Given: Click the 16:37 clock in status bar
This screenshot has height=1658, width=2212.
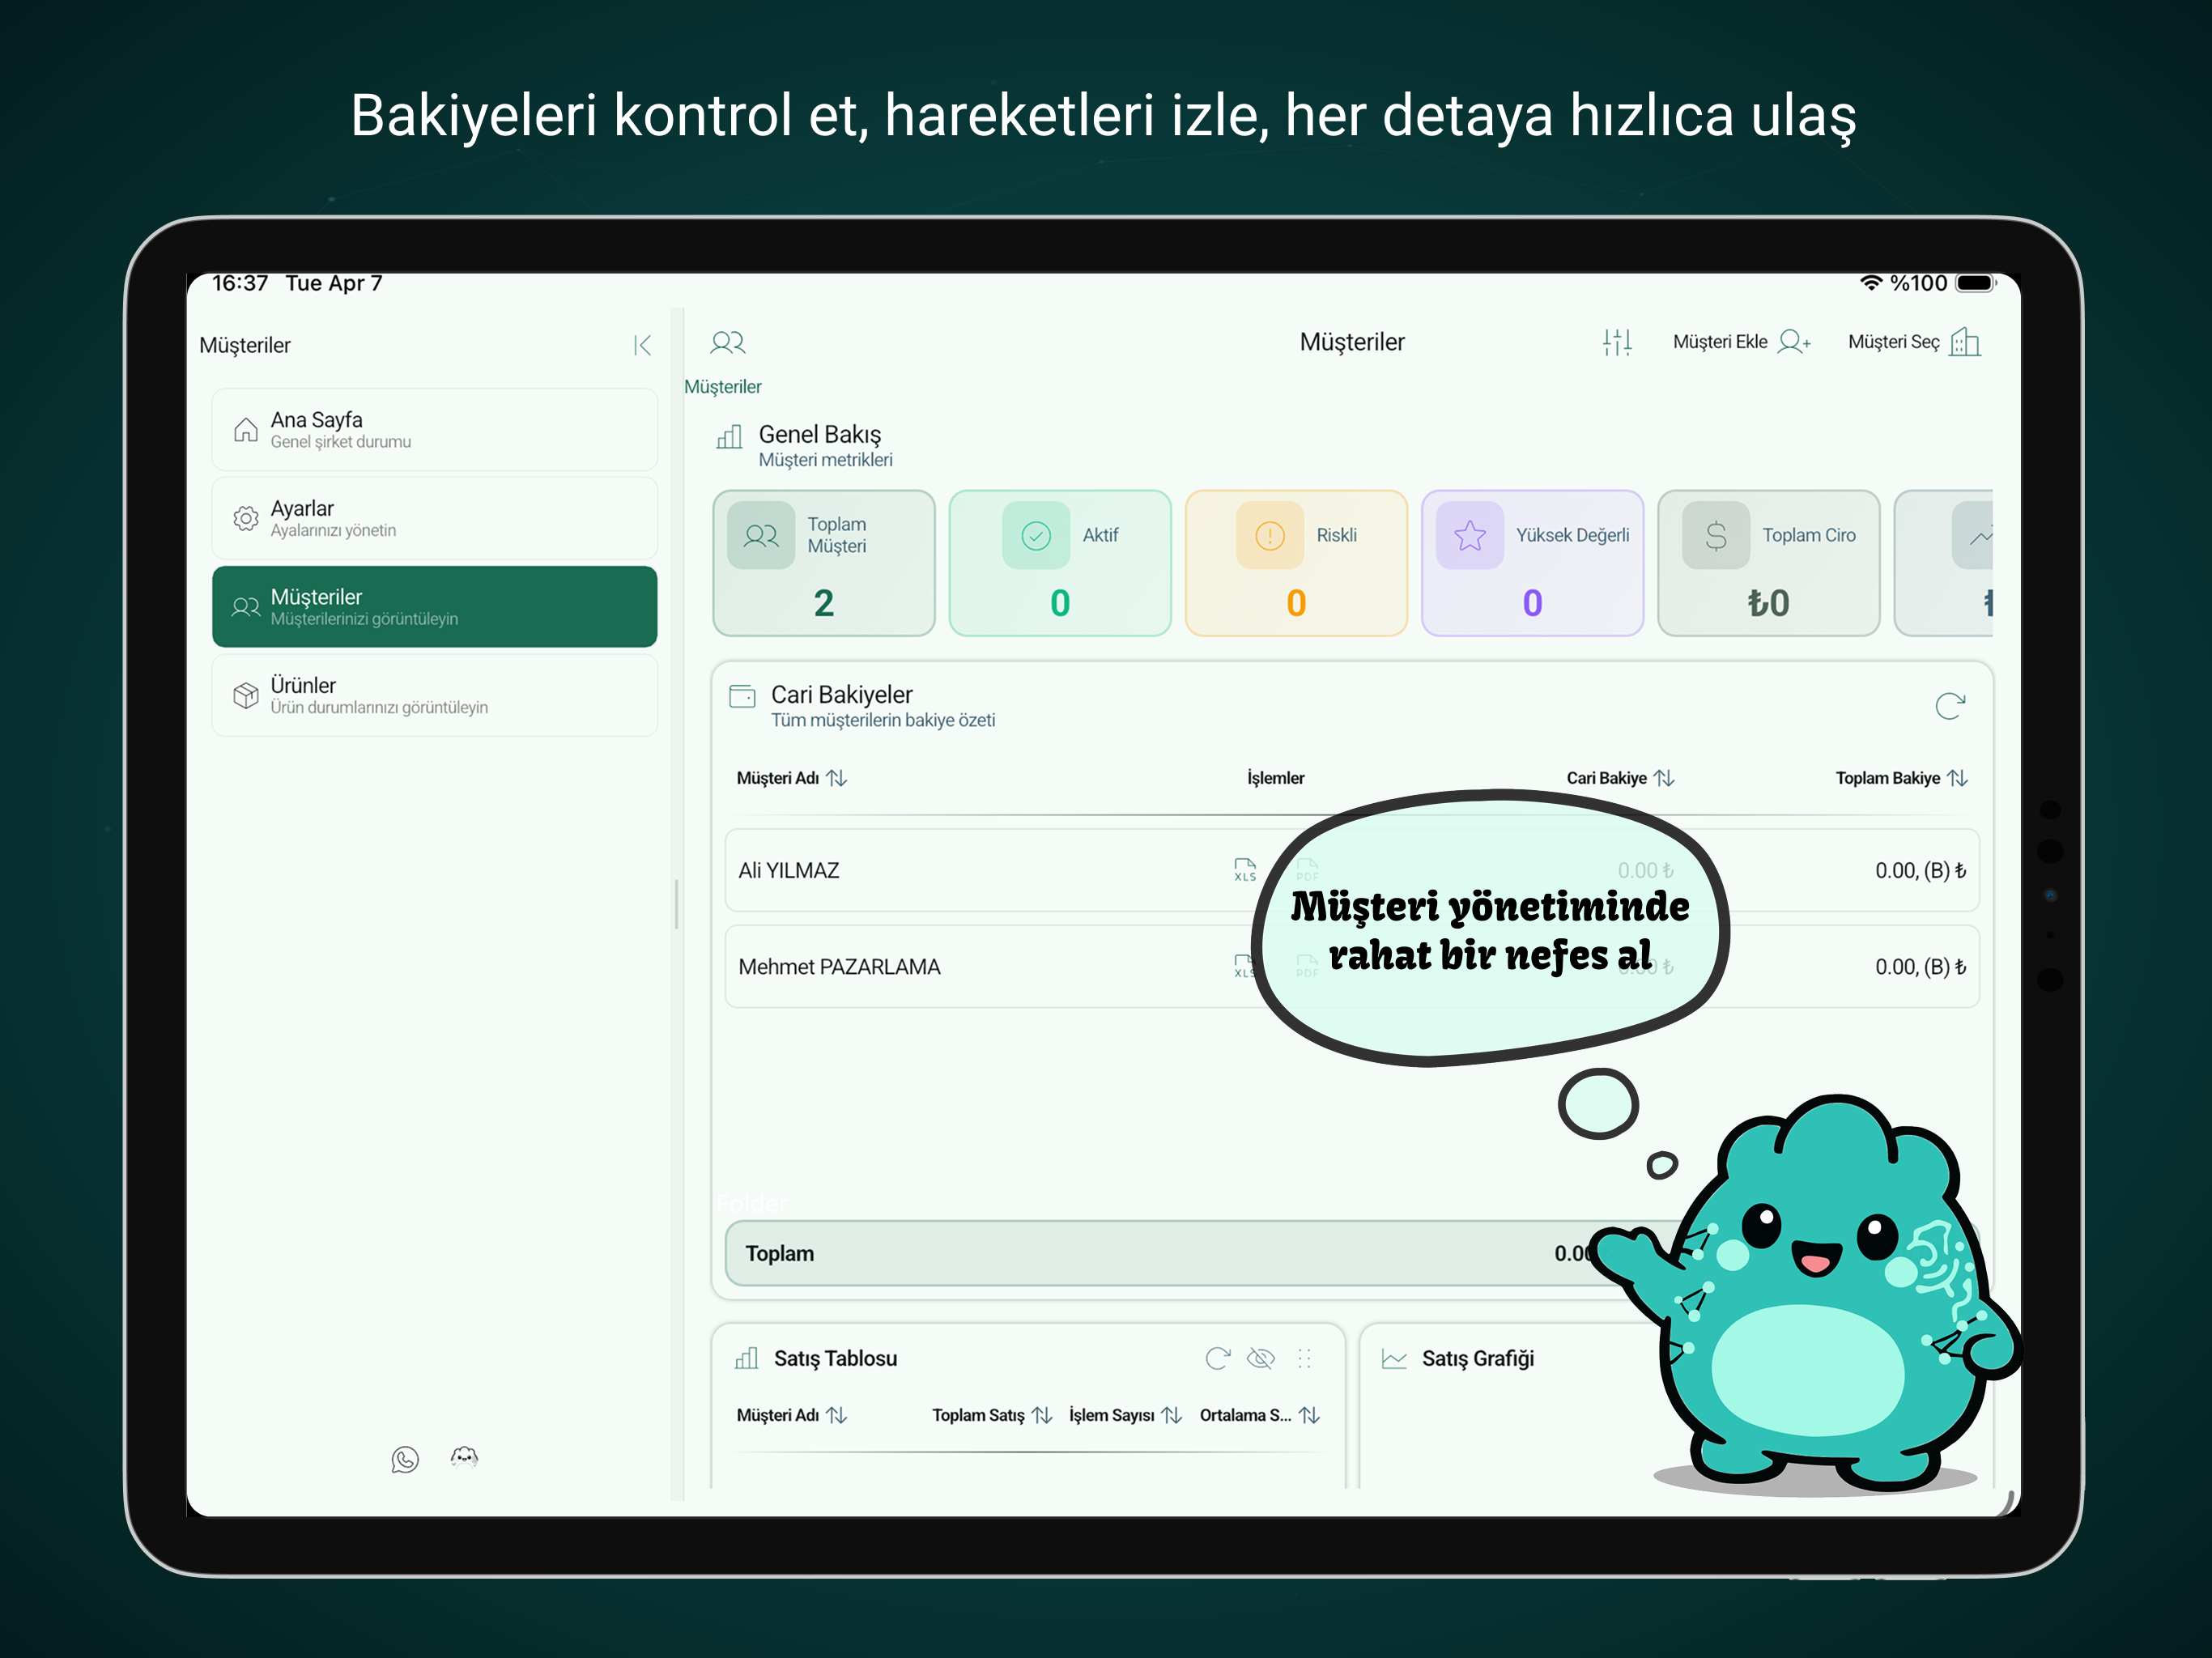Looking at the screenshot, I should 240,283.
